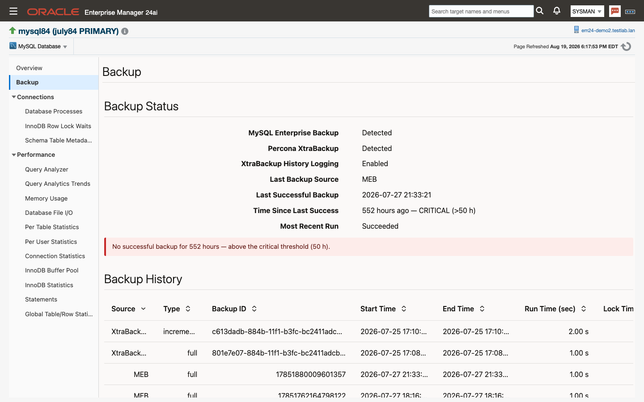This screenshot has width=644, height=402.
Task: Click XtraBackup History Logging Enabled value
Action: [x=375, y=163]
